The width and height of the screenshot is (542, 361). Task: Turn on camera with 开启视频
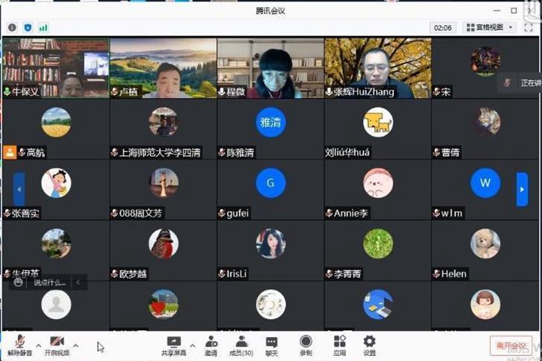(x=57, y=344)
